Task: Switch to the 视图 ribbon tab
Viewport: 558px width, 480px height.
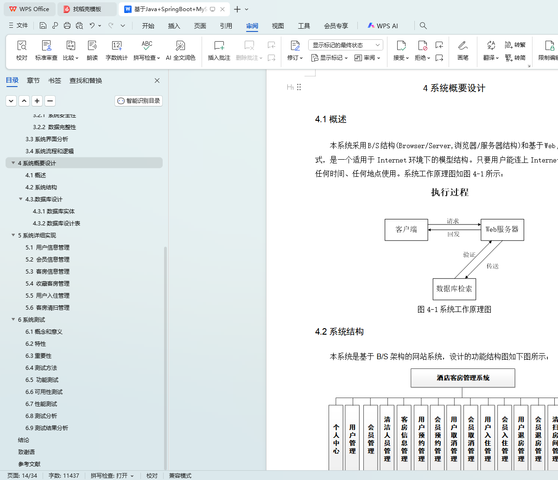Action: tap(278, 26)
